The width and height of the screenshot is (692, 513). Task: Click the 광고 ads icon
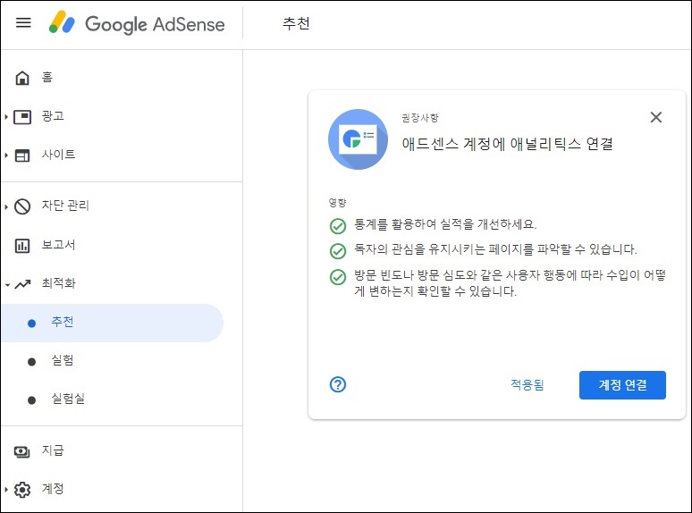click(x=22, y=117)
